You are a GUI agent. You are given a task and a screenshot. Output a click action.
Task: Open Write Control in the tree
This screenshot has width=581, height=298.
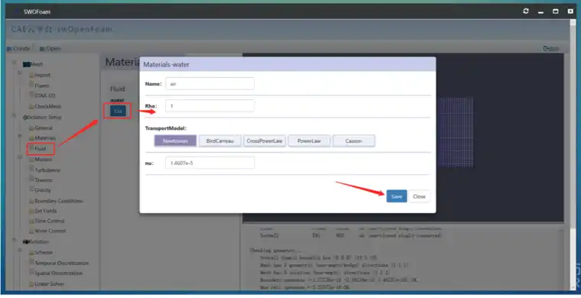click(50, 231)
